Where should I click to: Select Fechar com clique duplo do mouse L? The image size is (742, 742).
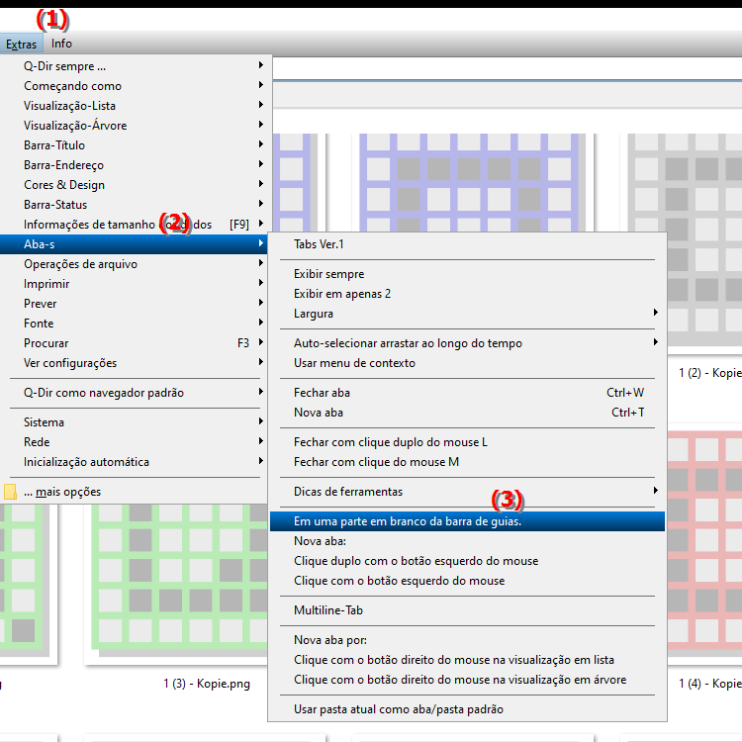click(391, 442)
